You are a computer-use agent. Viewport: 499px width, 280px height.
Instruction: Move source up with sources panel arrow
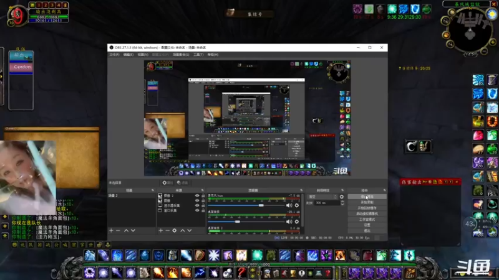click(x=182, y=230)
